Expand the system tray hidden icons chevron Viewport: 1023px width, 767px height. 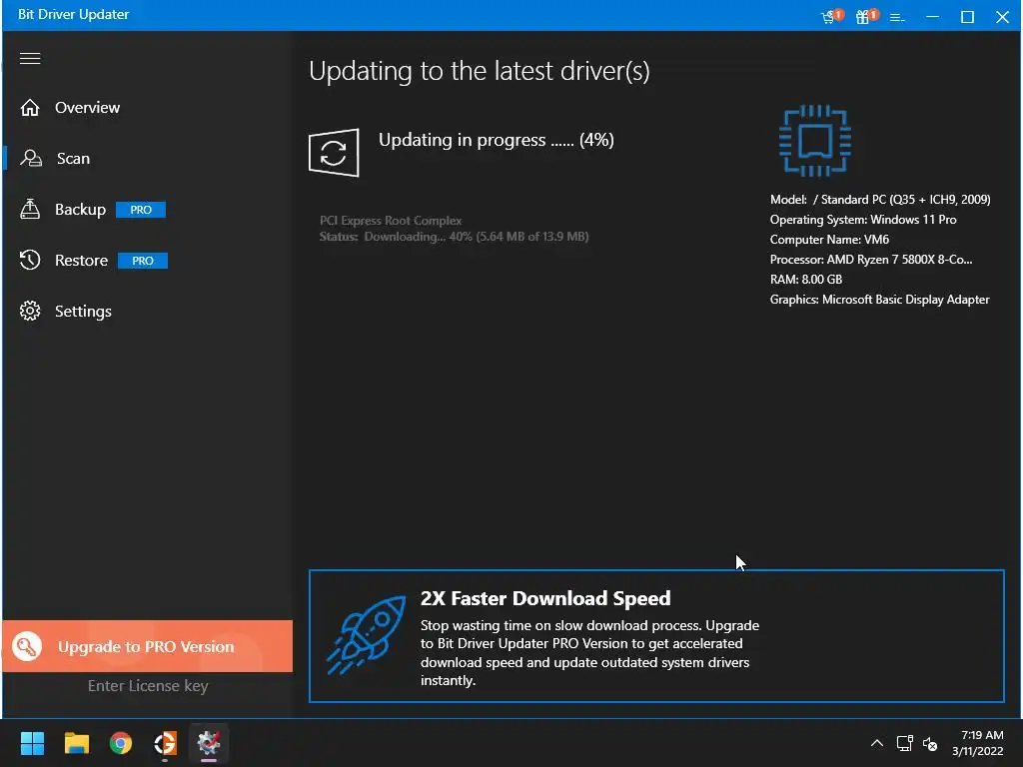(877, 743)
